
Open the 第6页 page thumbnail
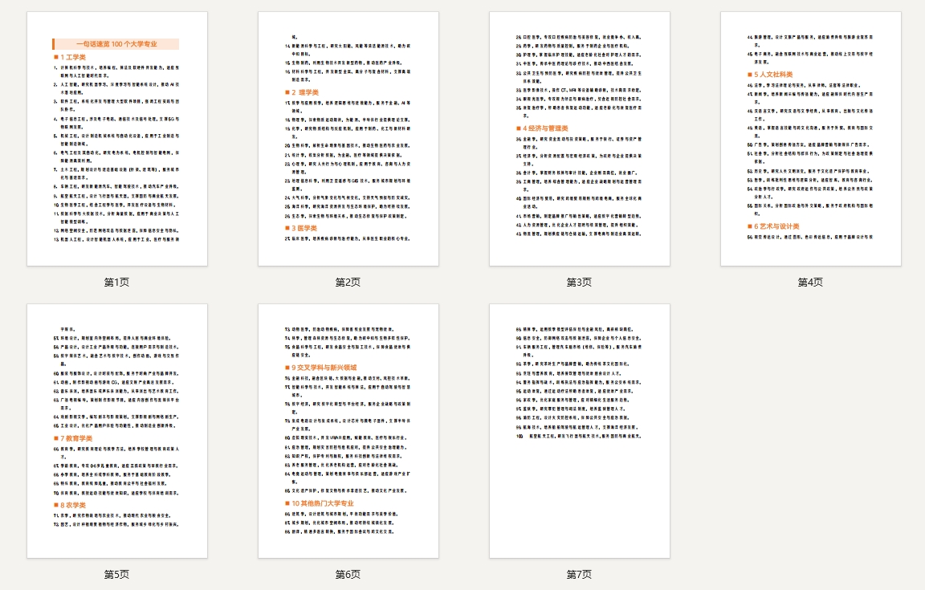click(x=348, y=429)
